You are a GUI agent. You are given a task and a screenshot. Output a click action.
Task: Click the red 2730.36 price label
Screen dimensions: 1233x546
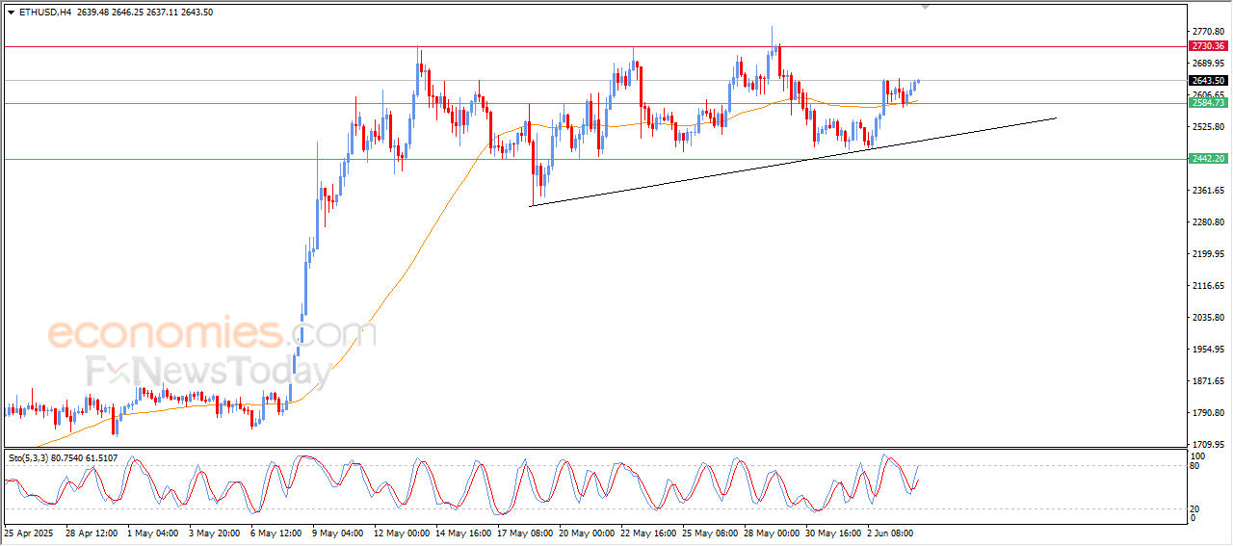click(x=1208, y=45)
